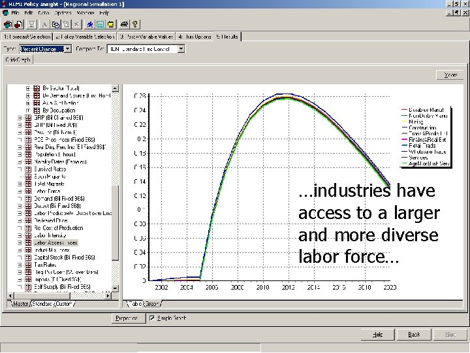The image size is (470, 353).
Task: Click the Copy icon in the toolbar
Action: [x=55, y=24]
